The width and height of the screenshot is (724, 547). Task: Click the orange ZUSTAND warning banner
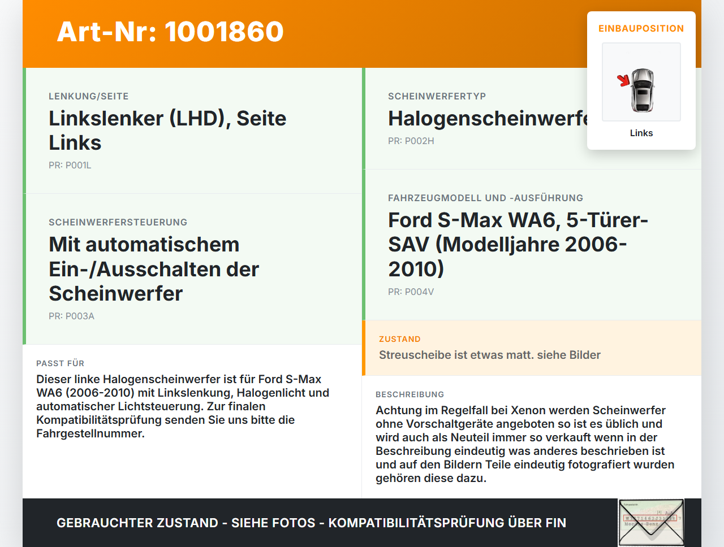click(532, 348)
